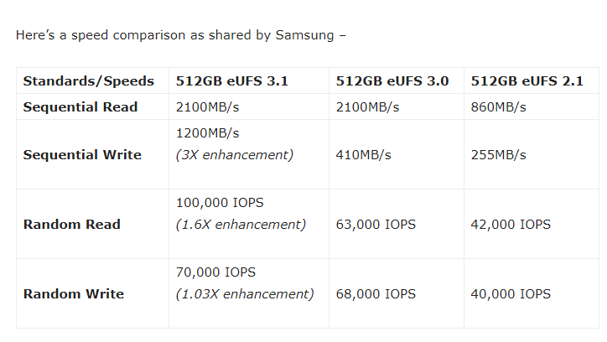Click the 860MB/s sequential read value

pos(499,107)
